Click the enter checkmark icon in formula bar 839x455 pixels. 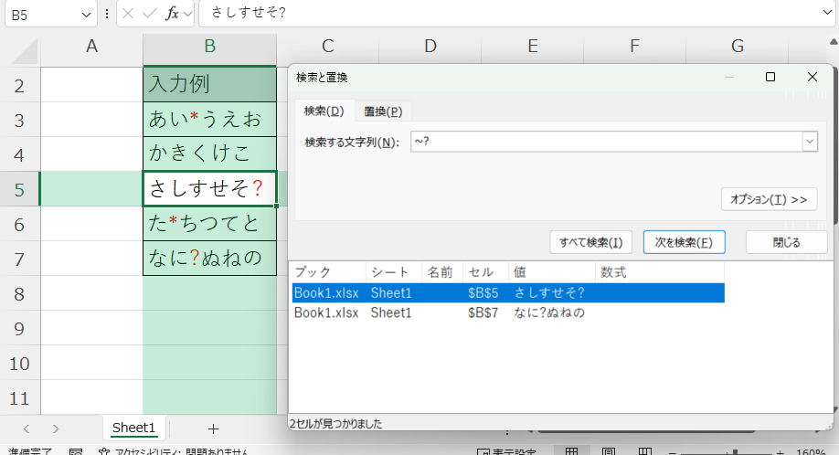pos(150,14)
